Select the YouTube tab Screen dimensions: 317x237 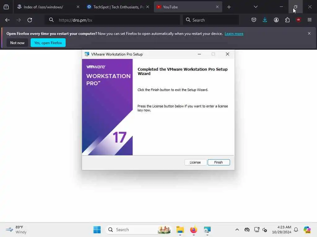pos(188,7)
